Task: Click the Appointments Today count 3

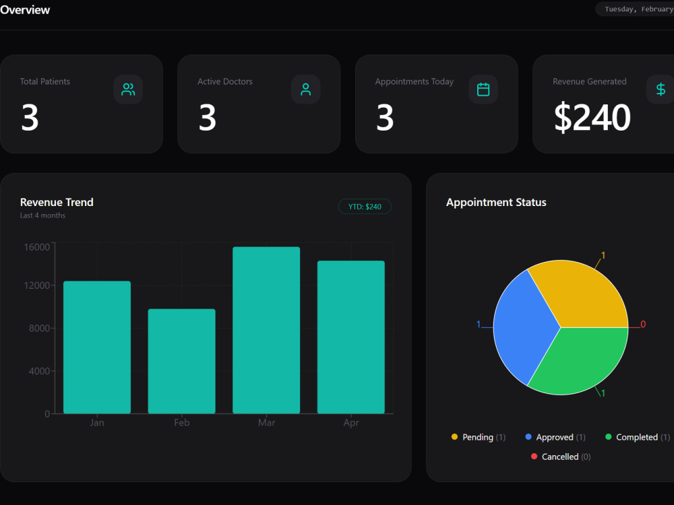Action: (385, 117)
